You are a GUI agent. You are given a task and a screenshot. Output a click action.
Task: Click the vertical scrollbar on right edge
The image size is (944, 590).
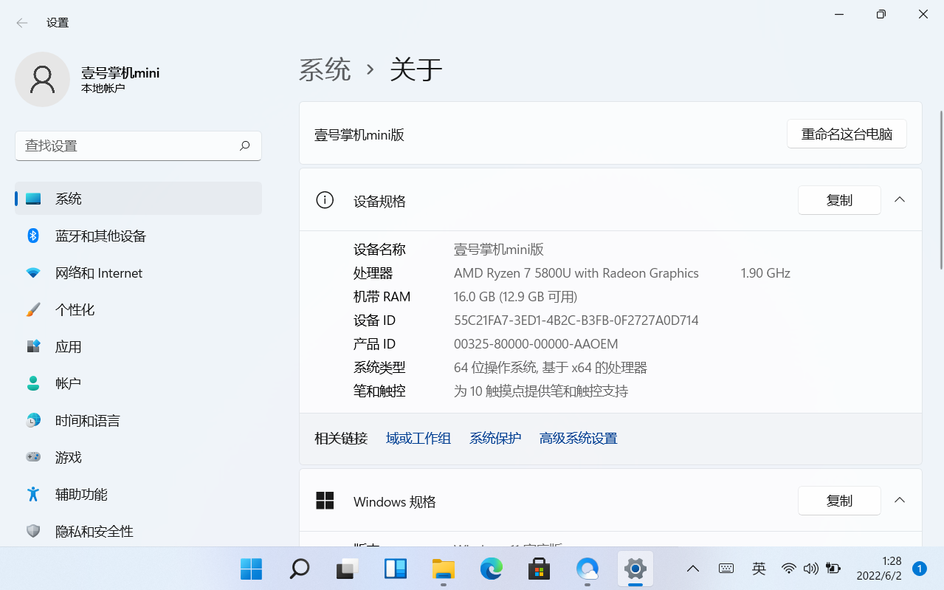940,190
